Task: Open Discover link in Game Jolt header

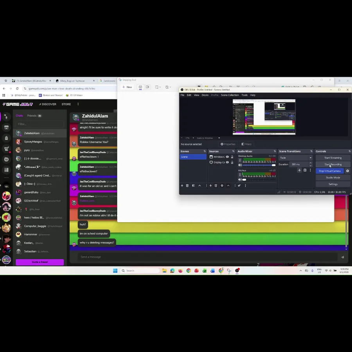Action: (x=48, y=104)
